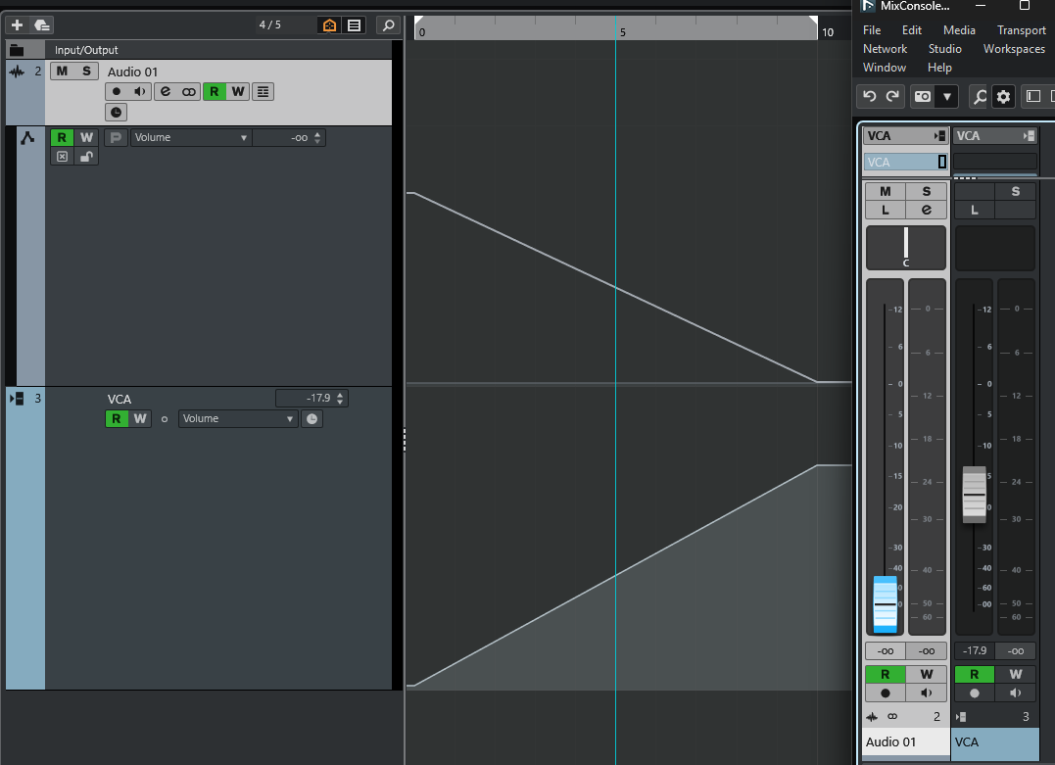Click the waveform icon at Audio 01 mixer strip bottom
Image resolution: width=1055 pixels, height=765 pixels.
point(872,717)
